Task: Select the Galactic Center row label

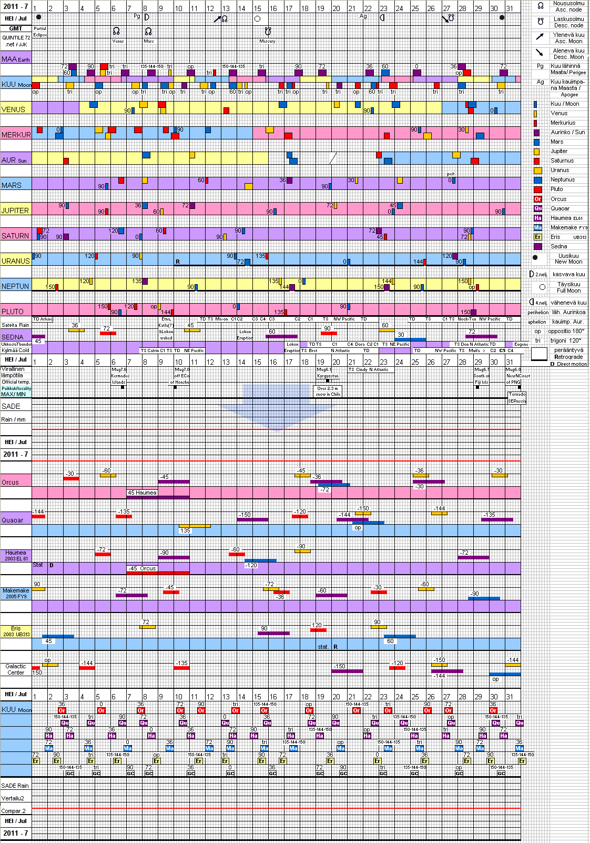Action: [16, 669]
